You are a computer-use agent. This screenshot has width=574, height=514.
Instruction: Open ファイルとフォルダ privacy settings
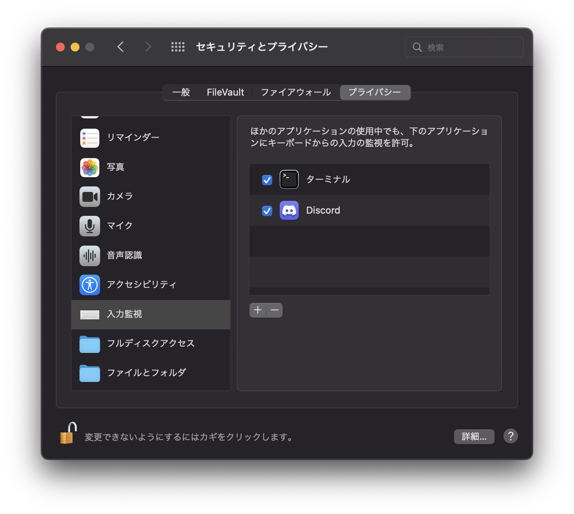(x=146, y=372)
